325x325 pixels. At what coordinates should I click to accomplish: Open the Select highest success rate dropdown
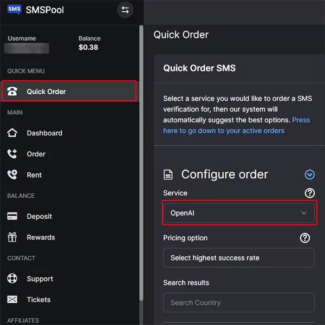point(239,258)
